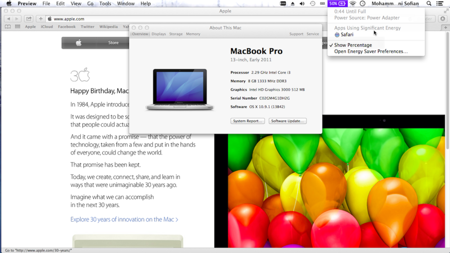
Task: Select Safari in battery energy menu
Action: 376,35
